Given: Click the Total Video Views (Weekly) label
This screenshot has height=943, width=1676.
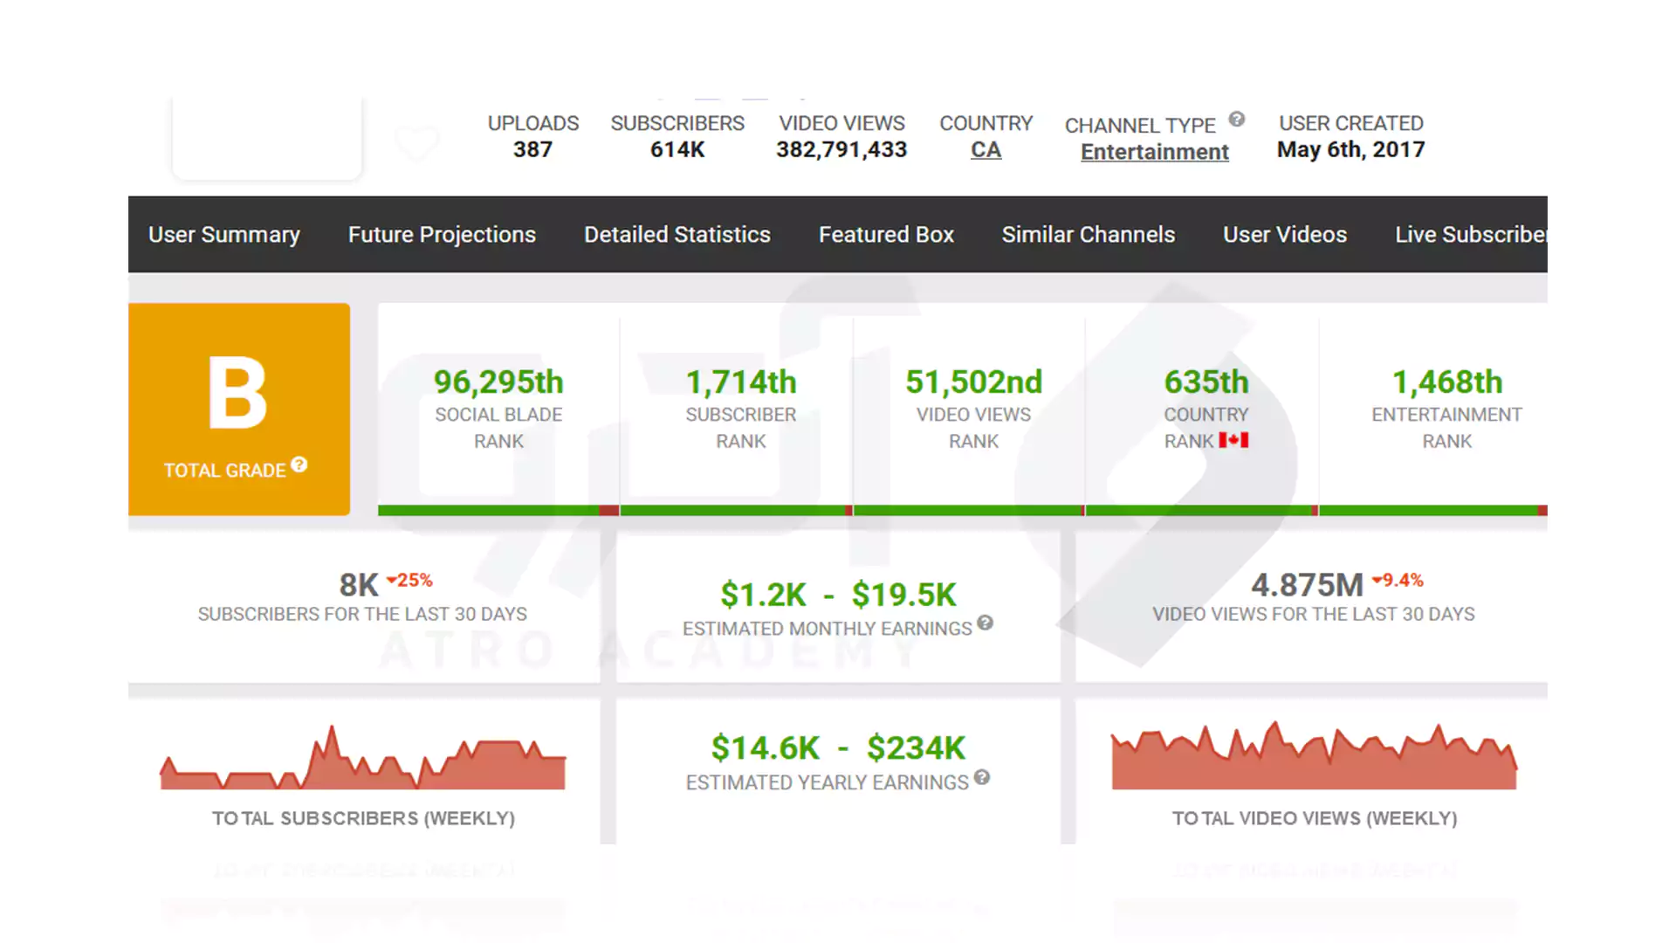Looking at the screenshot, I should point(1315,818).
